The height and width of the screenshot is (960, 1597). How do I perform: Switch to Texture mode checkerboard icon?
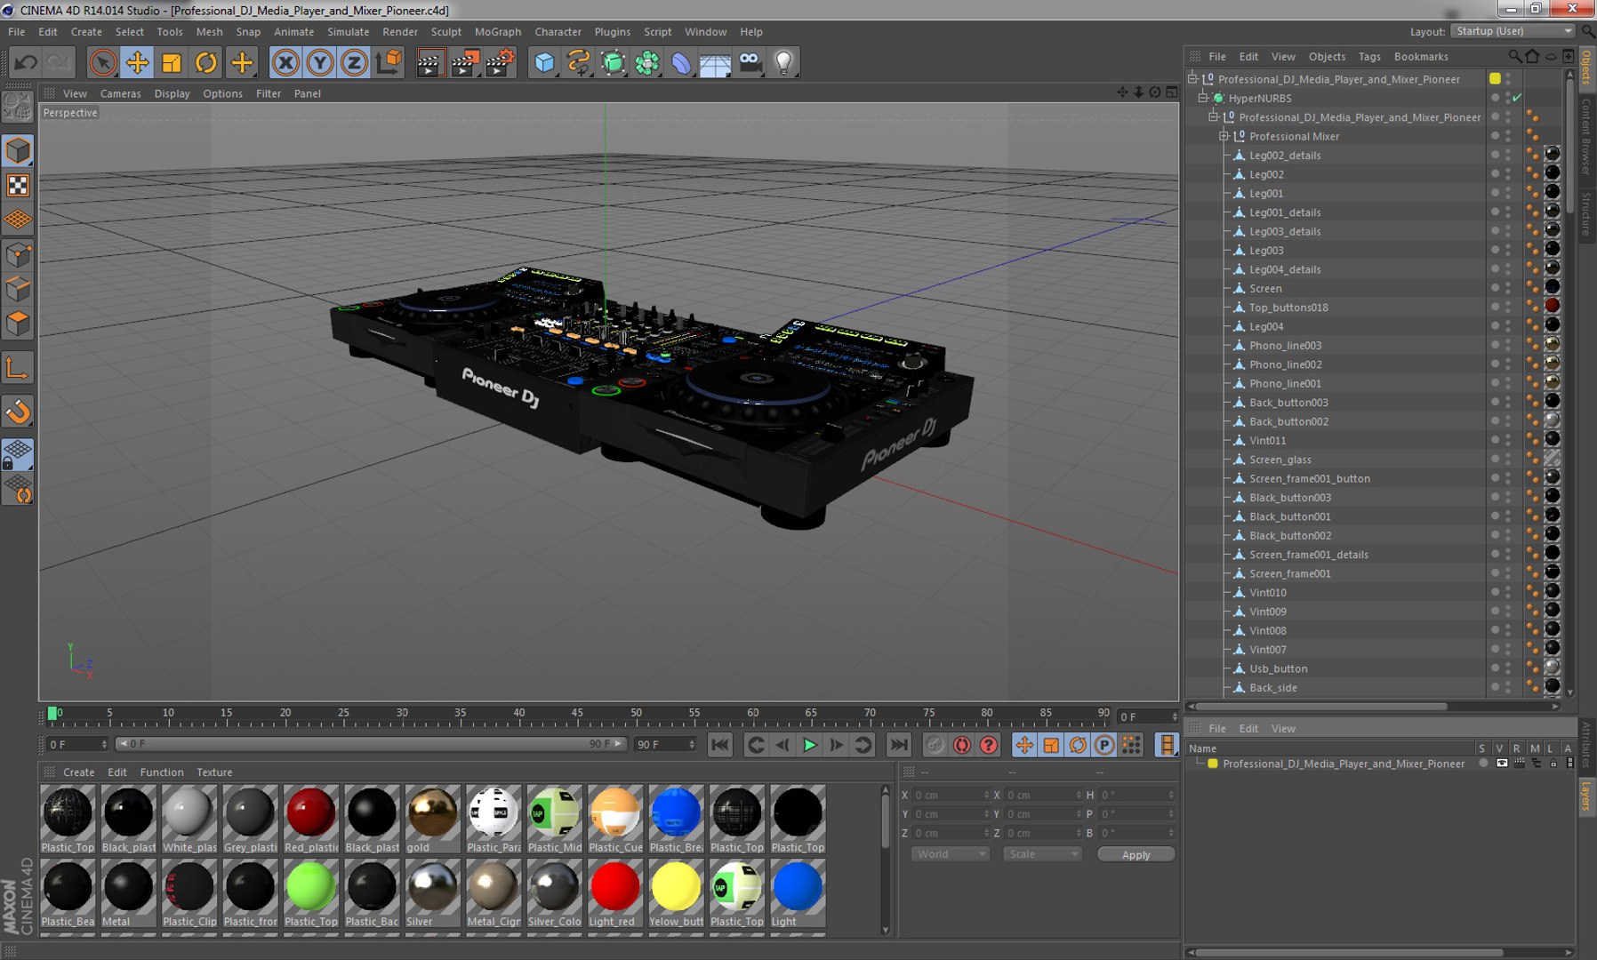click(18, 185)
